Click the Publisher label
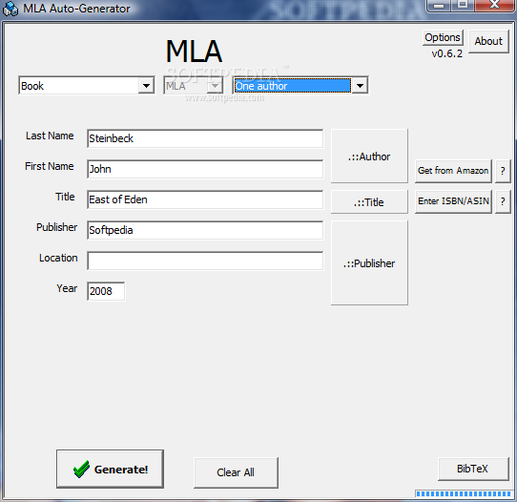This screenshot has height=502, width=517. pos(56,227)
